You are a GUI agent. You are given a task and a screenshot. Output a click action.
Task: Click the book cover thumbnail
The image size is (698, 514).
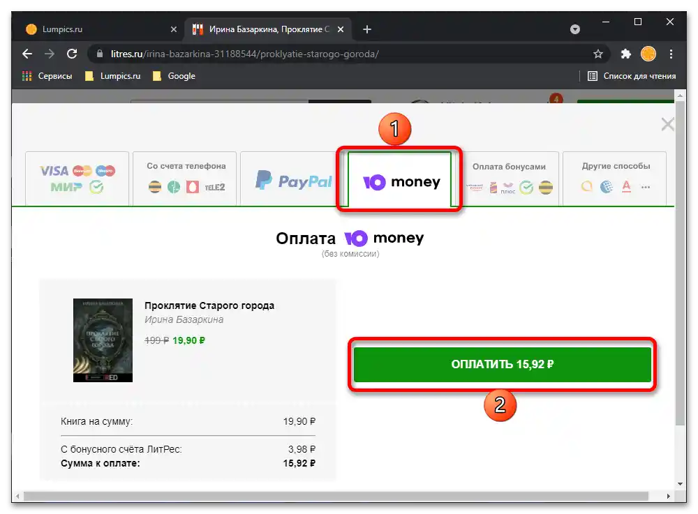pos(103,340)
